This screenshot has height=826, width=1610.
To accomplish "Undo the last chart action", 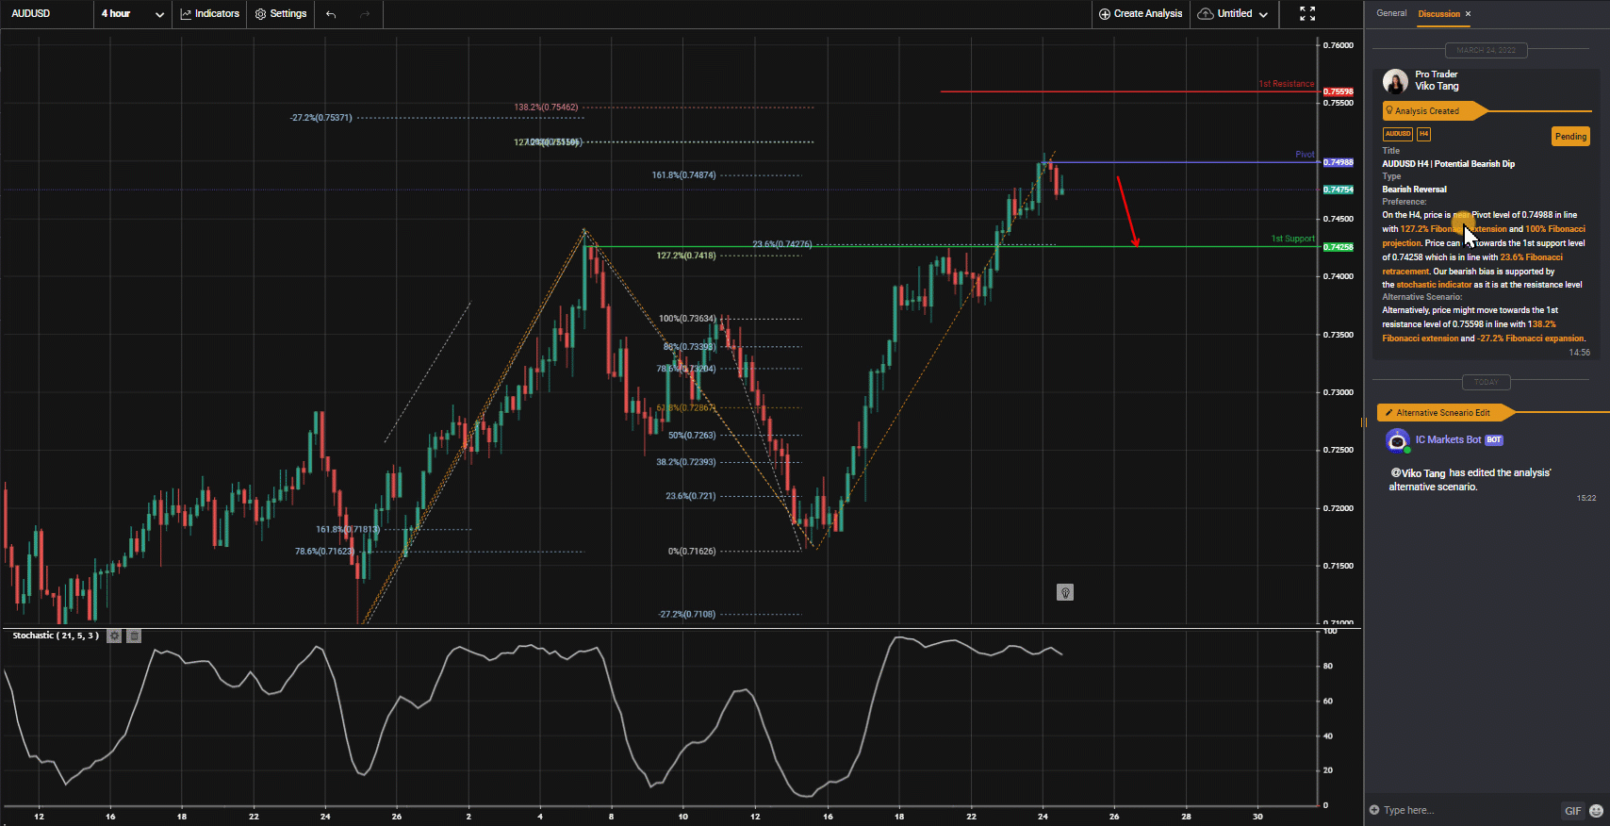I will click(x=331, y=14).
